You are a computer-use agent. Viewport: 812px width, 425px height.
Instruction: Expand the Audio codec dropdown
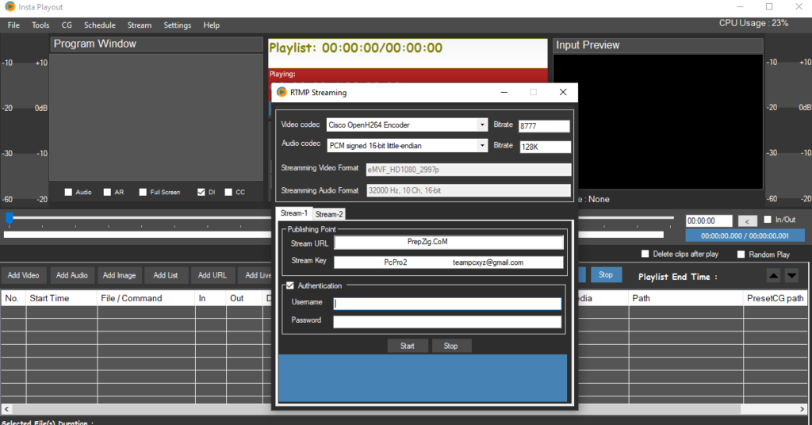(482, 145)
